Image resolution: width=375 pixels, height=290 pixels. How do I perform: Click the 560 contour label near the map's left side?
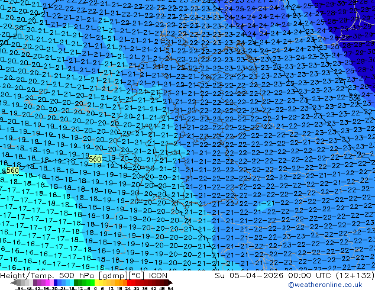[12, 170]
